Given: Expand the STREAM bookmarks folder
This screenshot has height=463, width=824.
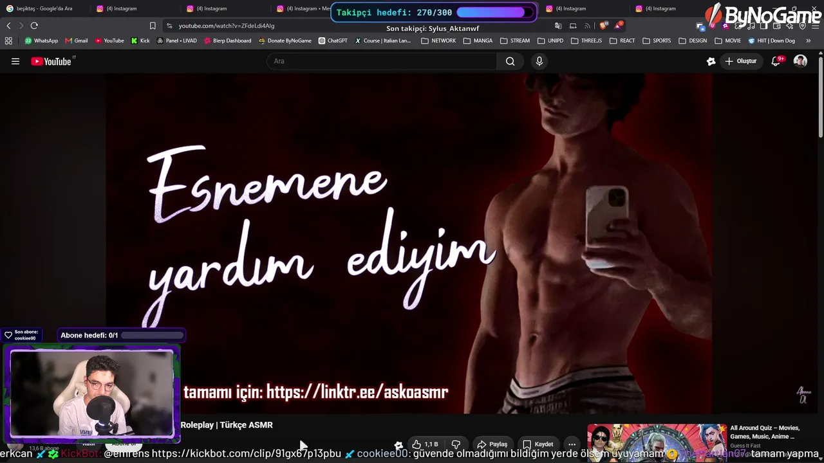Looking at the screenshot, I should [515, 41].
